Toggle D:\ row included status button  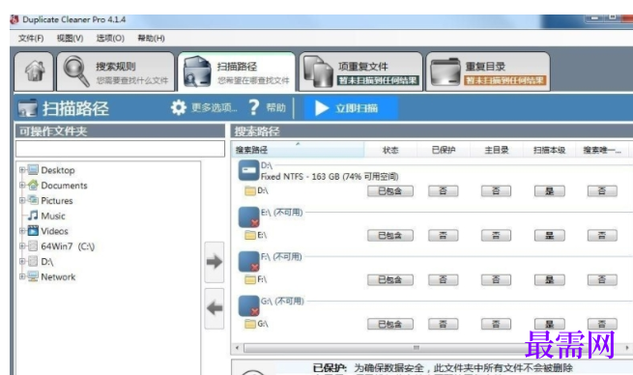(390, 191)
